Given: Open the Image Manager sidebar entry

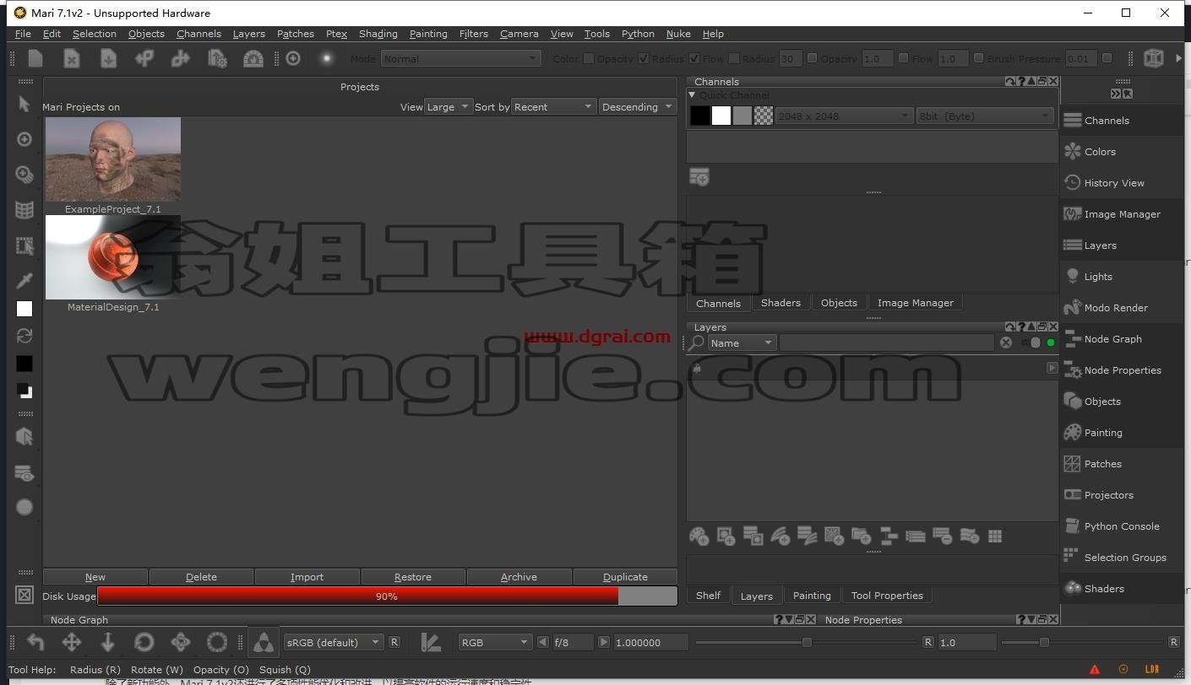Looking at the screenshot, I should pos(1121,214).
